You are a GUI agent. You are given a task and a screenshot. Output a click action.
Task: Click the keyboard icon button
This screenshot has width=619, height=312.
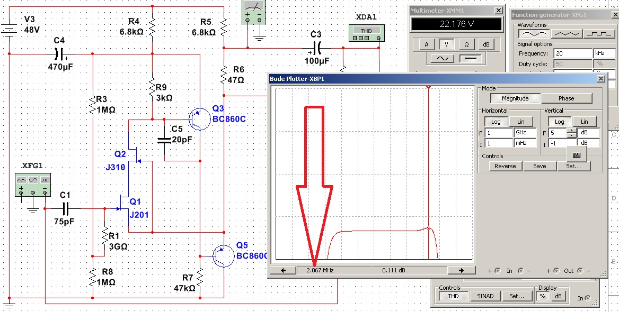[577, 155]
